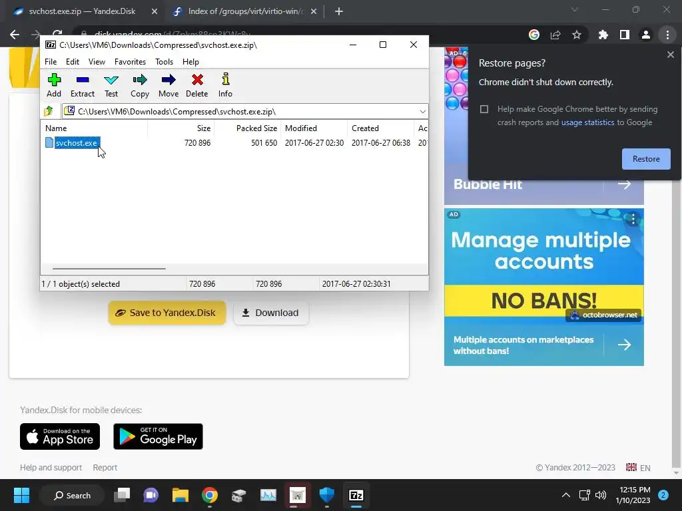The image size is (682, 511).
Task: Open Multiple accounts ad arrow link
Action: point(624,345)
